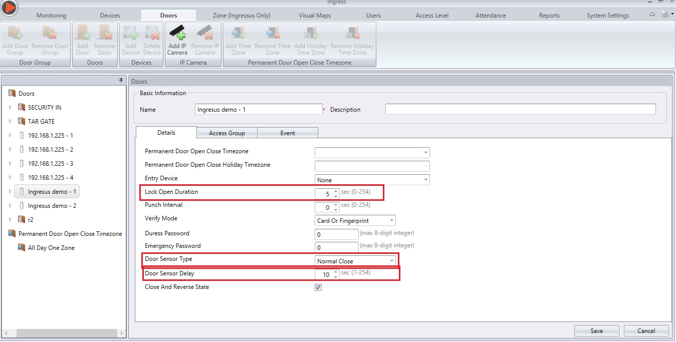Open Verify Mode dropdown

(x=391, y=220)
